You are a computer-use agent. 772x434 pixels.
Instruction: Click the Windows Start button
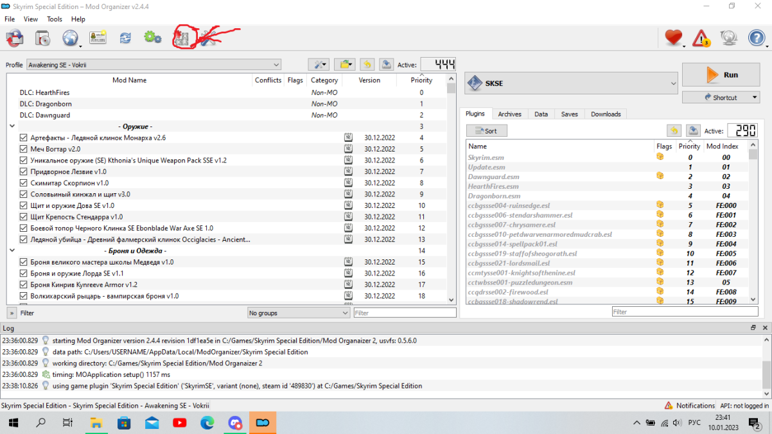(13, 423)
